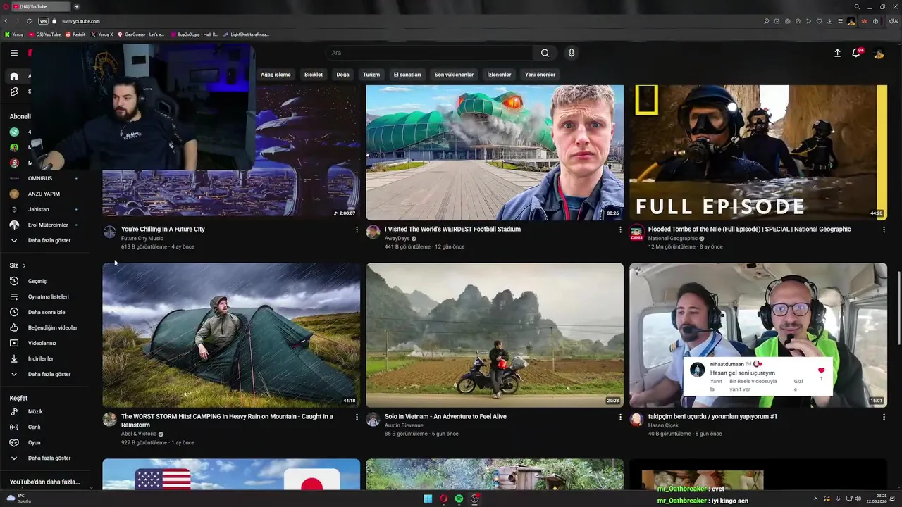
Task: Open the account avatar menu
Action: tap(879, 53)
